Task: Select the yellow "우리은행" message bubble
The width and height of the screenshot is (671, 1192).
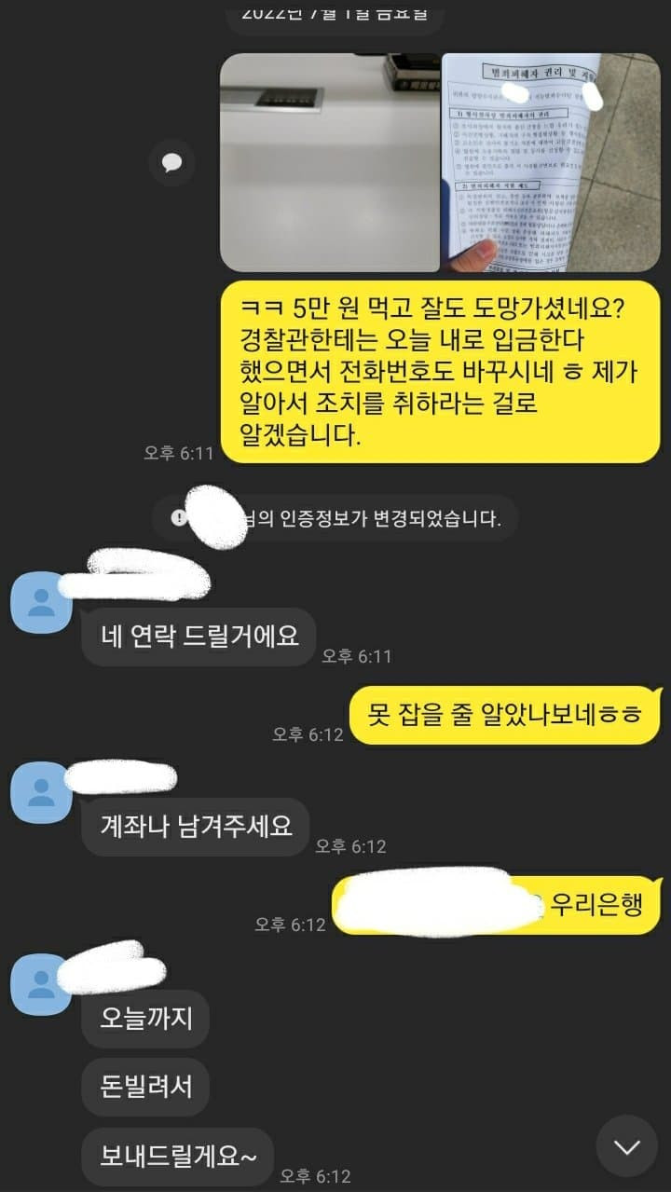Action: (x=497, y=904)
